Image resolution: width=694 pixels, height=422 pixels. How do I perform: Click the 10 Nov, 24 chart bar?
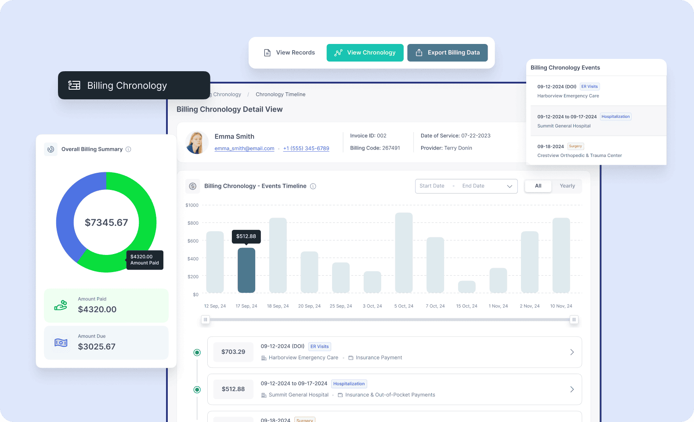point(561,255)
